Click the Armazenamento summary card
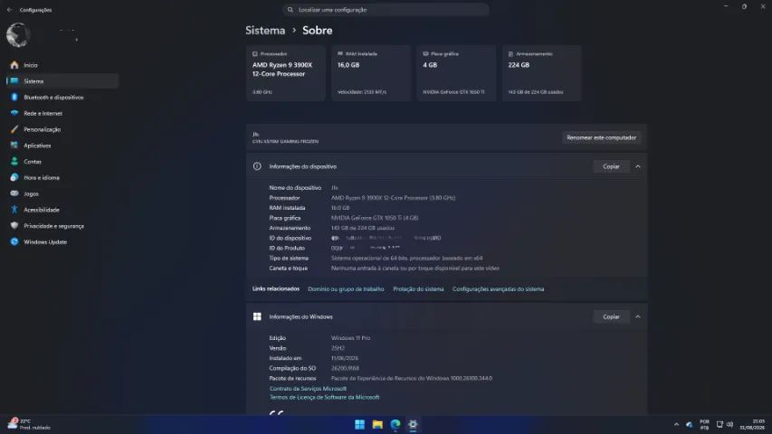This screenshot has width=772, height=434. point(541,73)
